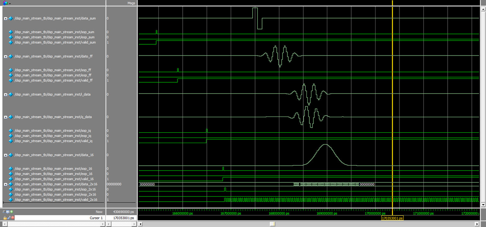Expand the q_data signal bus
The image size is (486, 227).
(6, 117)
